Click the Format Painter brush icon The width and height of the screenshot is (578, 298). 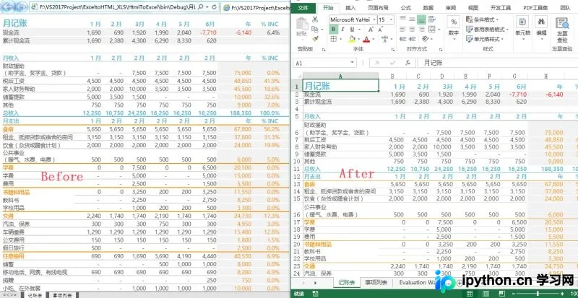315,39
